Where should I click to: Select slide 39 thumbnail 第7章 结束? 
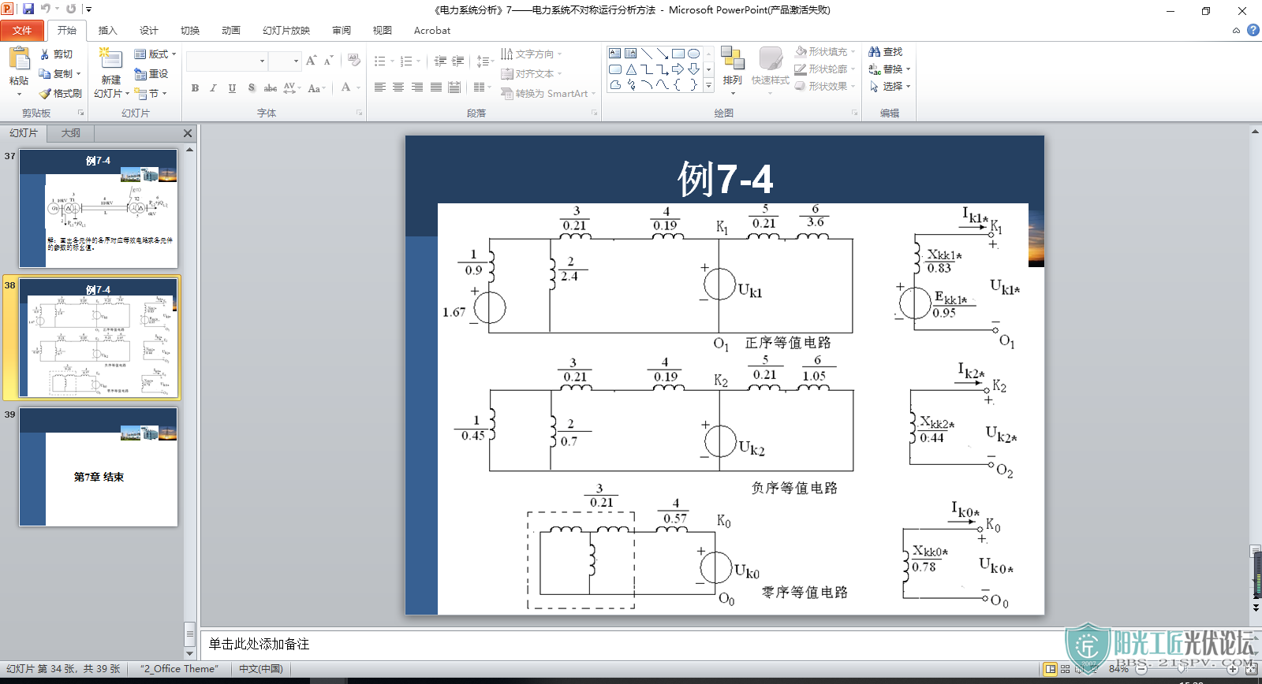point(99,467)
